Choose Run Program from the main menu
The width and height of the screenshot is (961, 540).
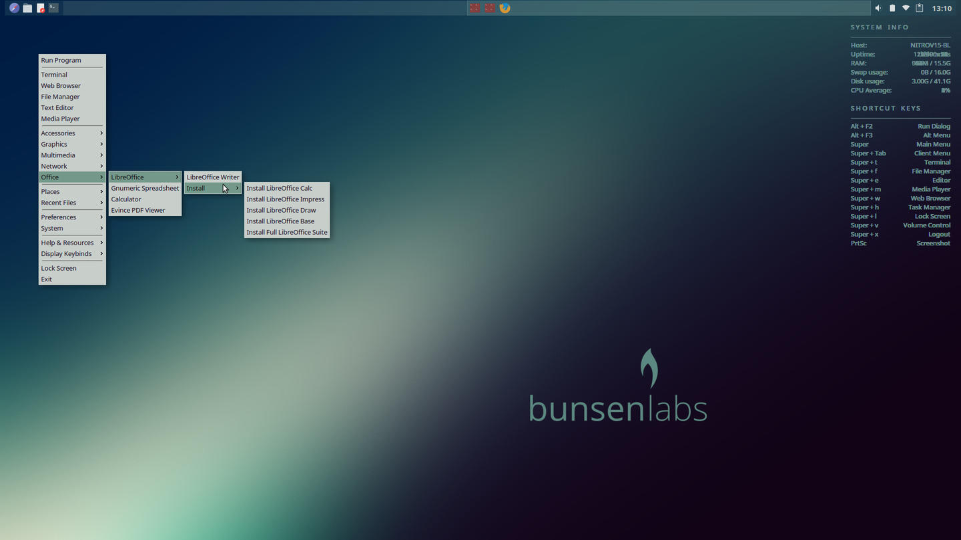pos(72,60)
